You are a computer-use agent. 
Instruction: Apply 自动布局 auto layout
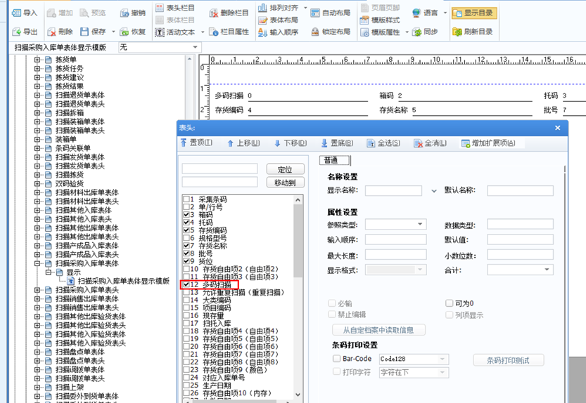331,13
